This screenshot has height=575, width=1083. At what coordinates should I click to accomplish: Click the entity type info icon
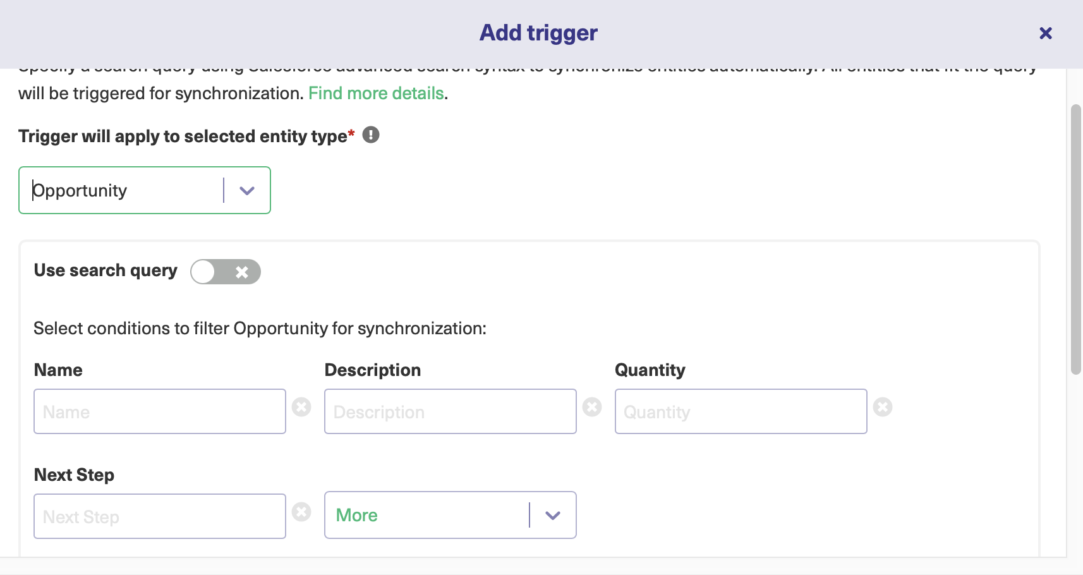click(371, 135)
